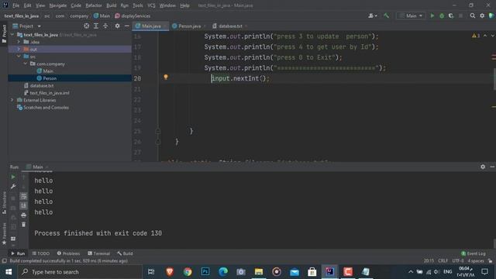Run Main with coverage icon
Viewport: 496px width, 279px height.
(451, 15)
